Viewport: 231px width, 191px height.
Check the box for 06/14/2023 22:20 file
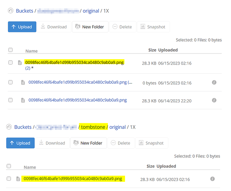10,100
